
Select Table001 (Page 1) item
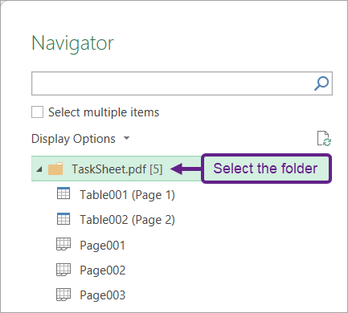[127, 195]
